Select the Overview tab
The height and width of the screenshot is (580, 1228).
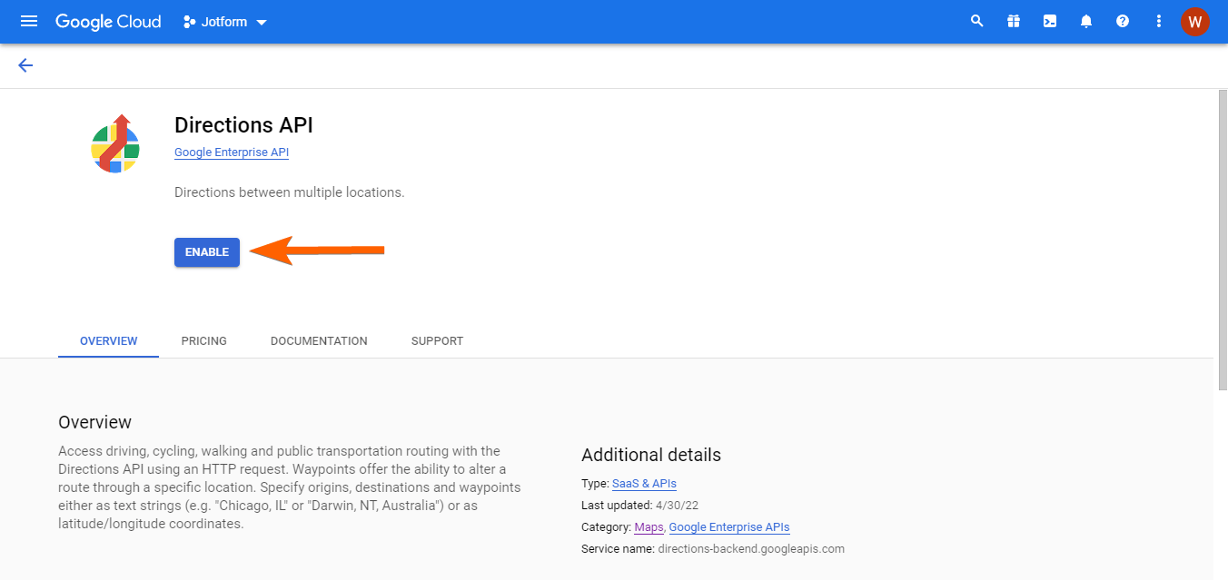pos(109,341)
